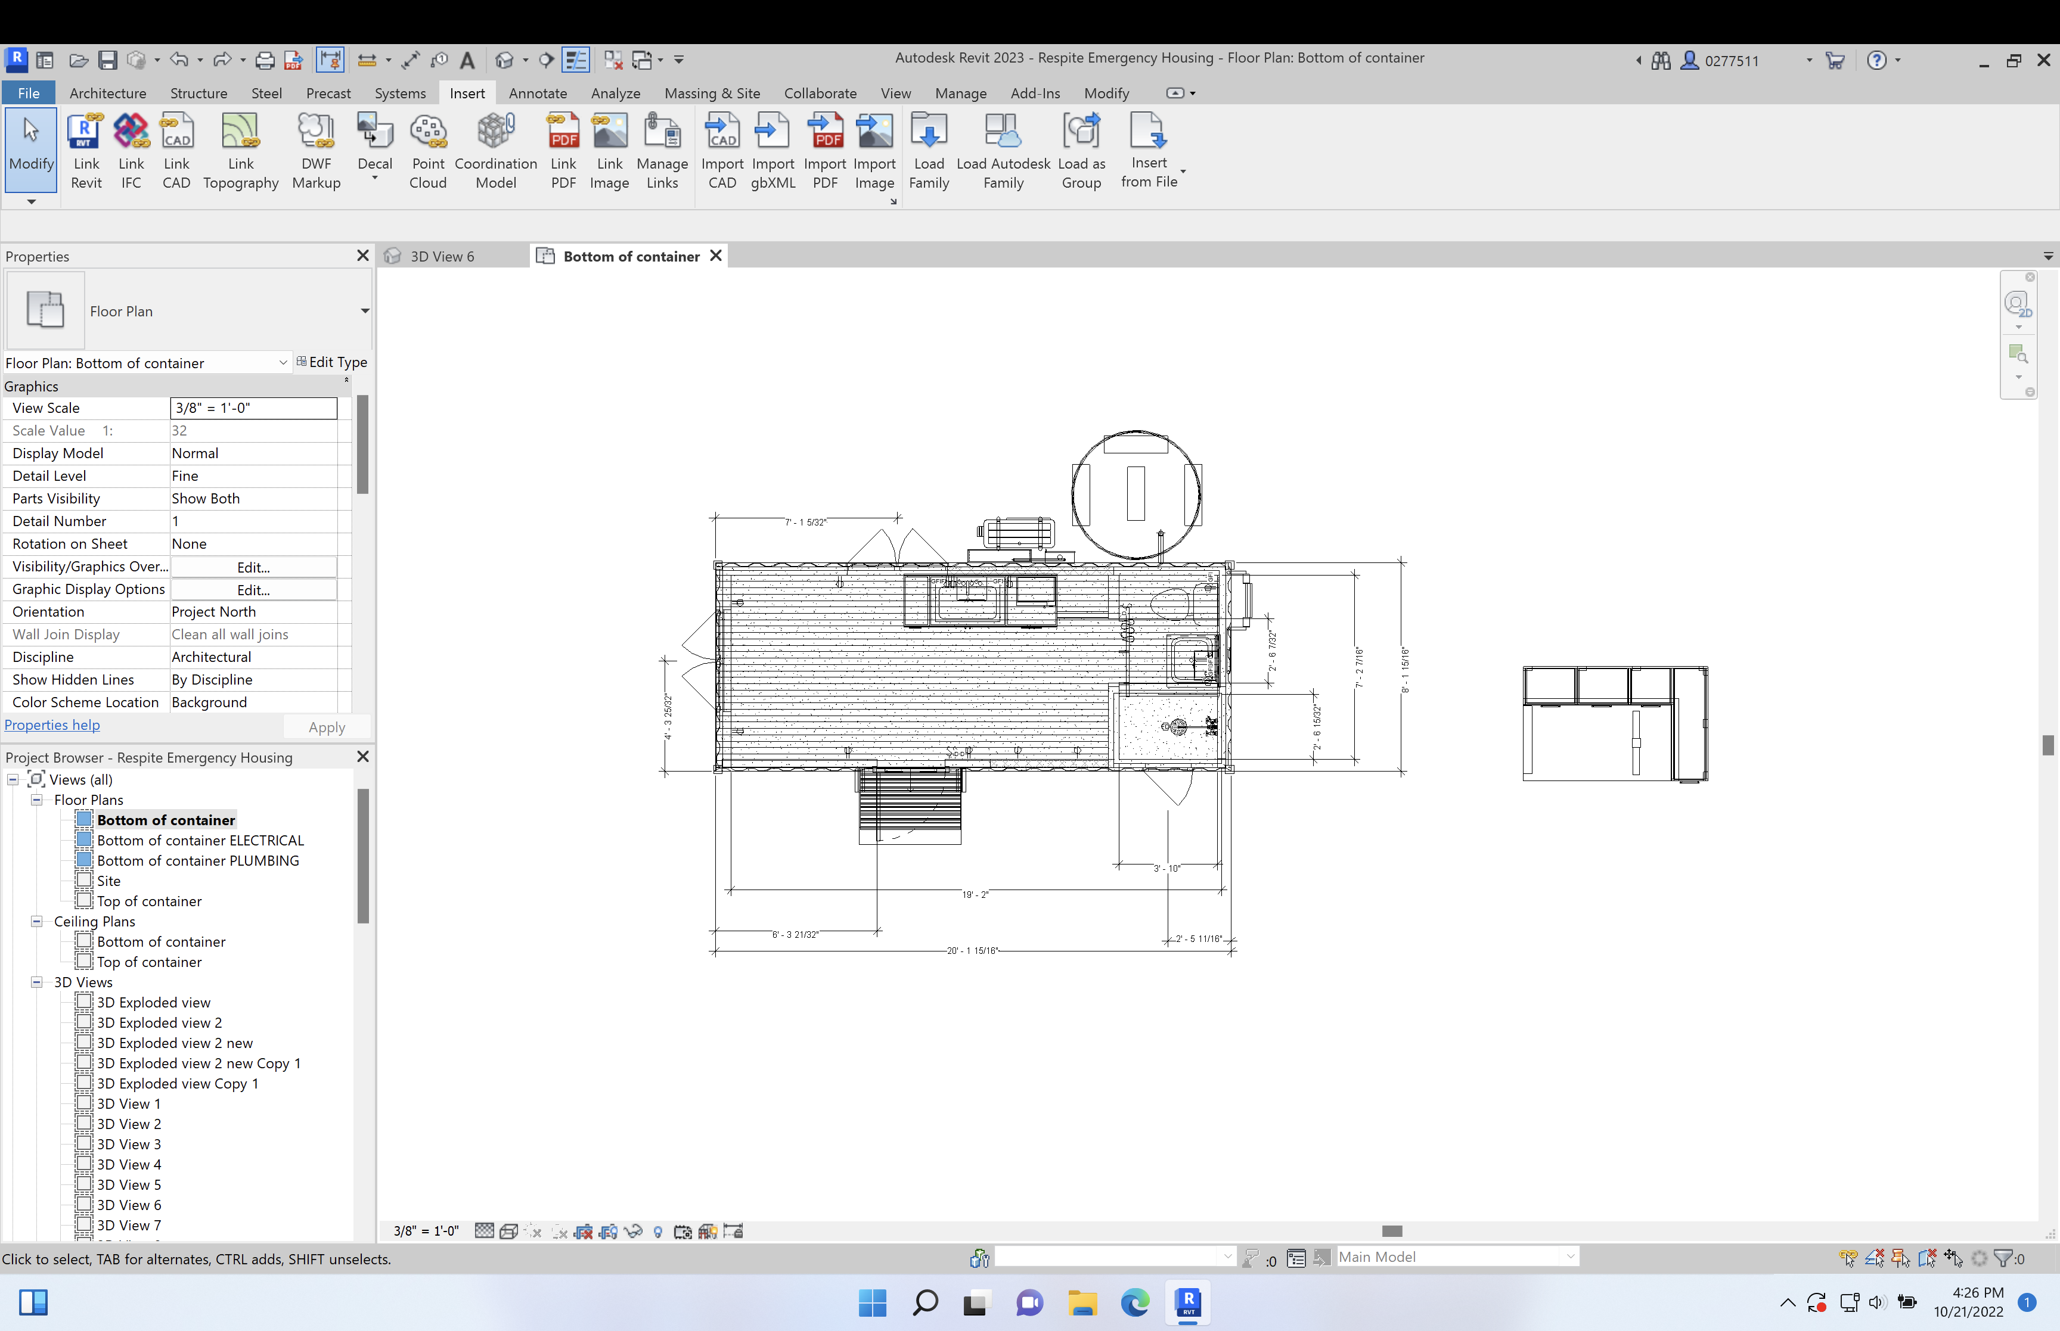
Task: Open the Systems ribbon menu
Action: 399,92
